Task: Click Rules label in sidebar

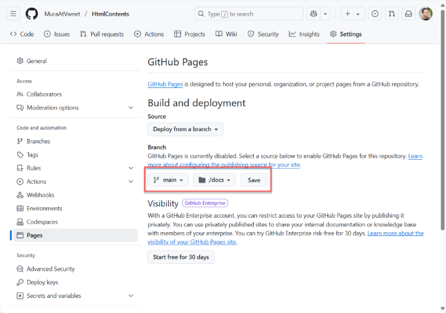Action: pos(33,168)
